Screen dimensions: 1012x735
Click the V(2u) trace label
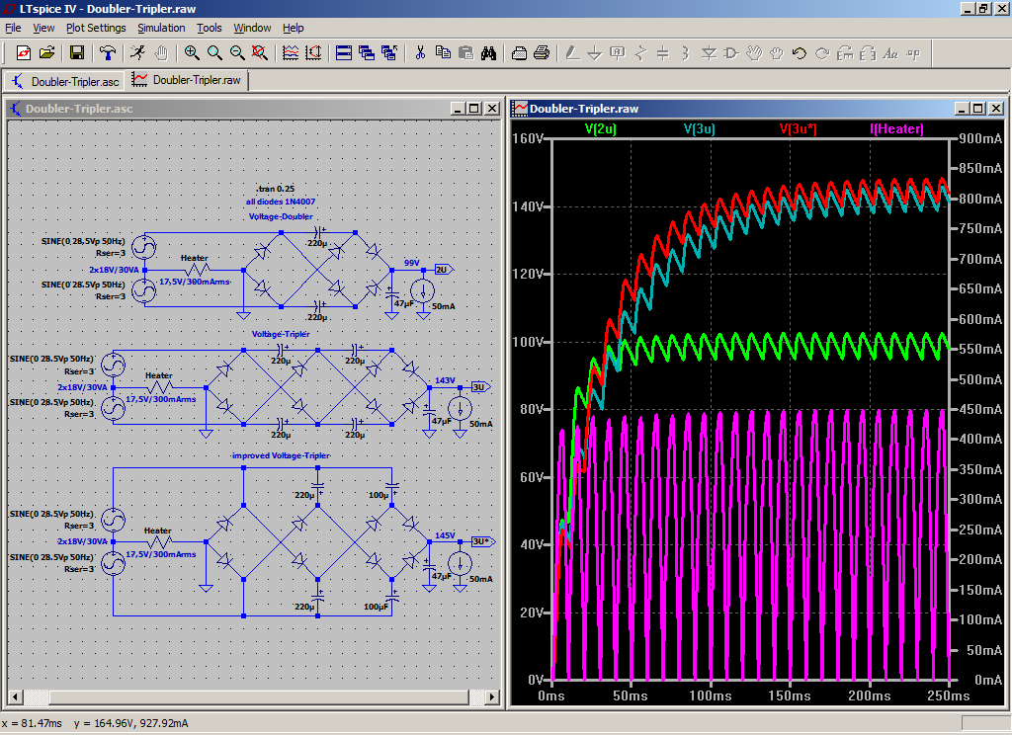pyautogui.click(x=601, y=129)
